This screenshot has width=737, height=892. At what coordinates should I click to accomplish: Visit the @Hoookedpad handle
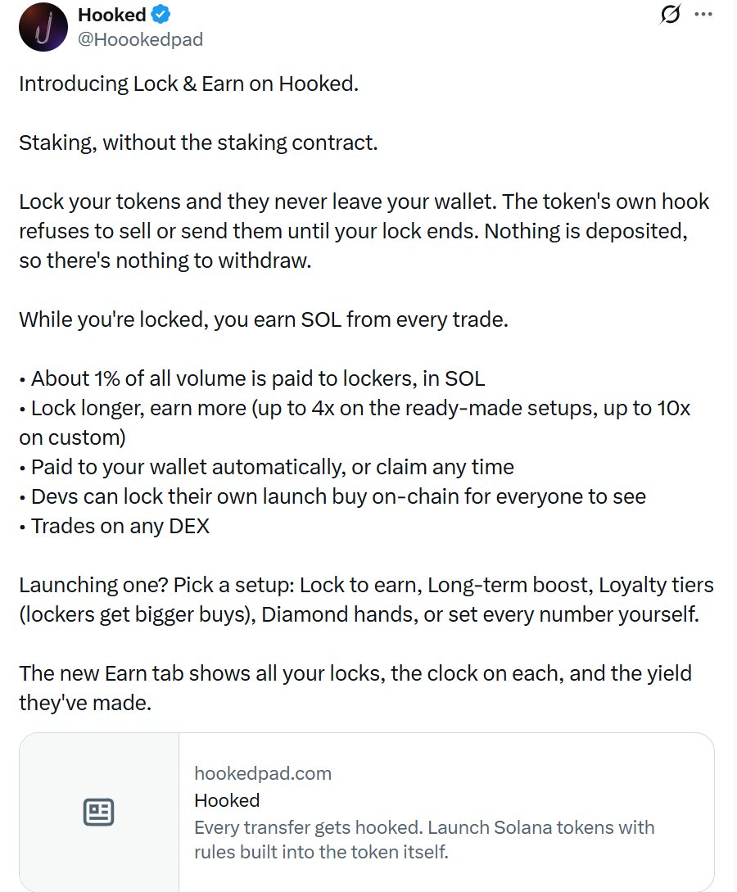tap(140, 39)
